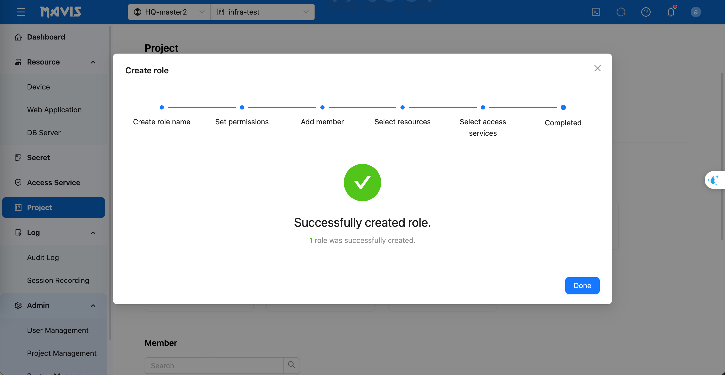Click the user avatar icon
This screenshot has width=725, height=375.
(695, 12)
